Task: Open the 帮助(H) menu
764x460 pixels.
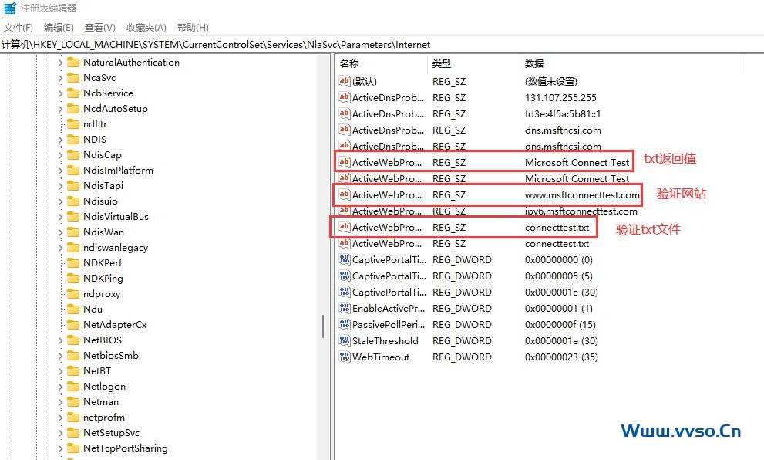Action: pyautogui.click(x=193, y=27)
